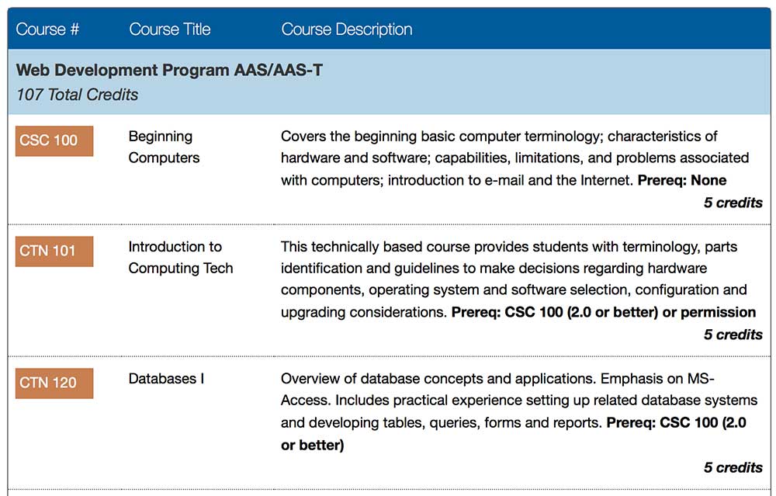This screenshot has height=496, width=776.
Task: Click the "107 Total Credits" text
Action: 77,95
